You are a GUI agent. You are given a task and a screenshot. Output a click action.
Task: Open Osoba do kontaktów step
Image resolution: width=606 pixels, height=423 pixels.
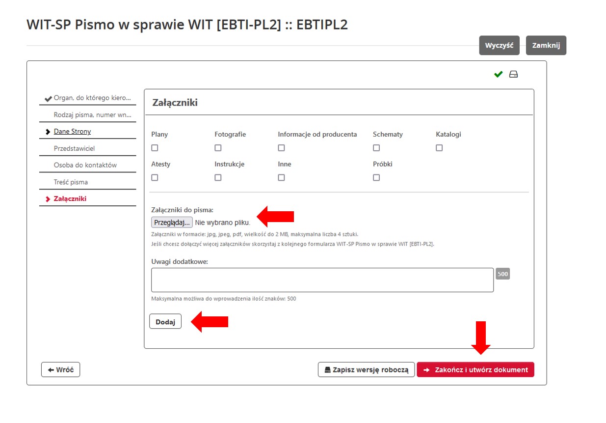tap(85, 165)
